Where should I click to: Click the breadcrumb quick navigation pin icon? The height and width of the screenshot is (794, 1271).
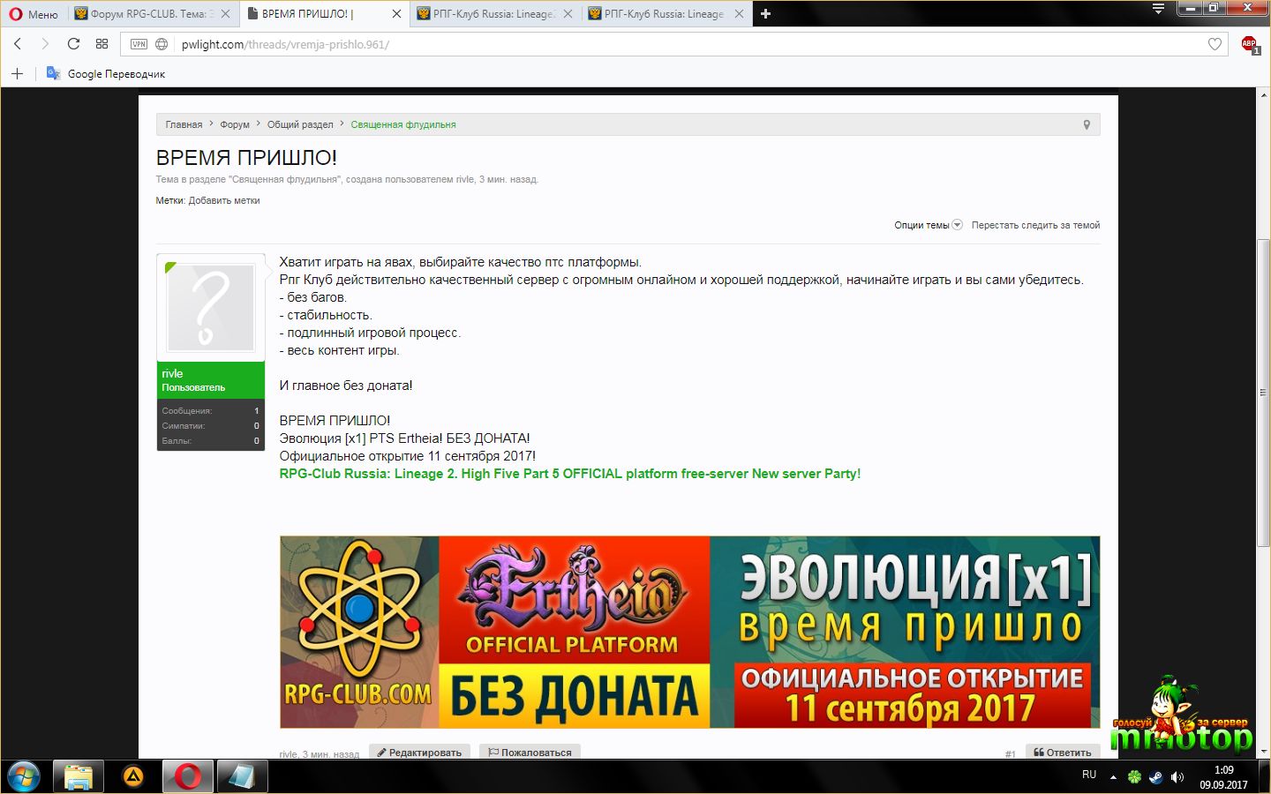tap(1087, 124)
